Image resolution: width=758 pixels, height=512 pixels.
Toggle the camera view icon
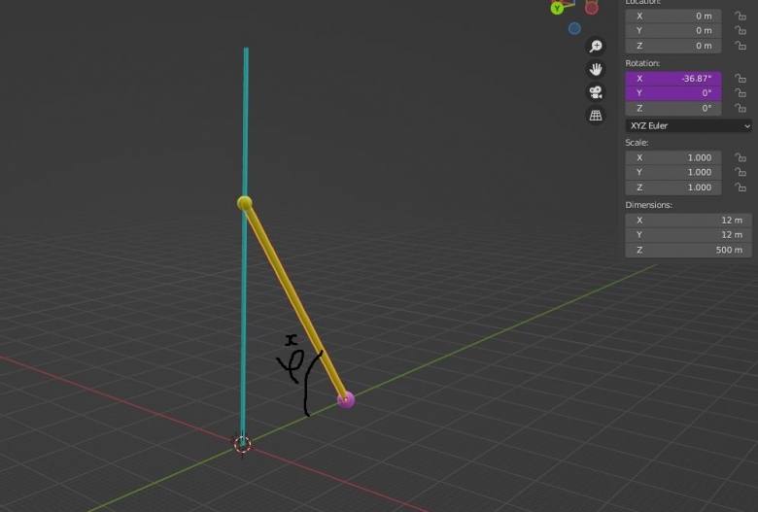pos(596,92)
